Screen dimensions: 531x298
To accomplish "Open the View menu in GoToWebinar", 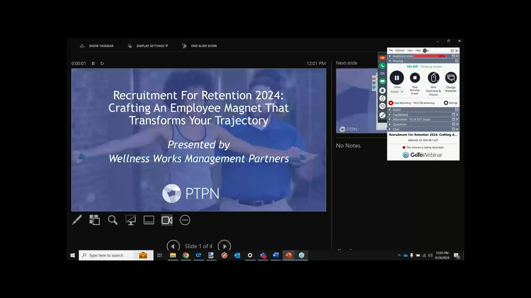I will coord(410,50).
